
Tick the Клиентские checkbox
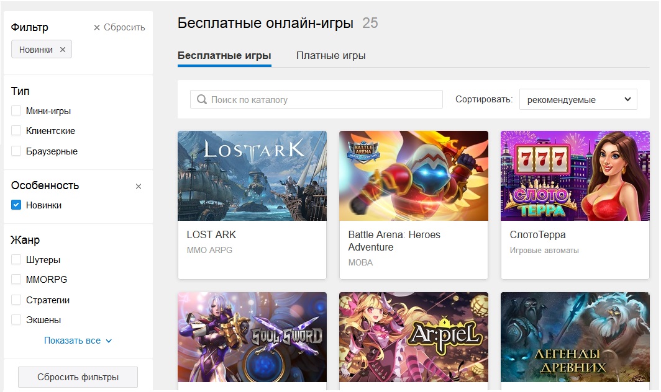(16, 130)
